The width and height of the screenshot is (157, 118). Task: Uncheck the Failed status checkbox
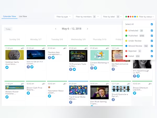coord(152,56)
